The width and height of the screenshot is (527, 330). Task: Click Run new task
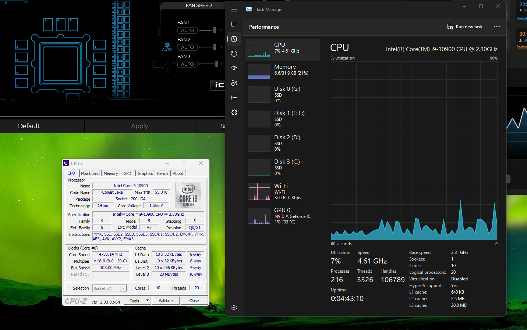click(465, 27)
